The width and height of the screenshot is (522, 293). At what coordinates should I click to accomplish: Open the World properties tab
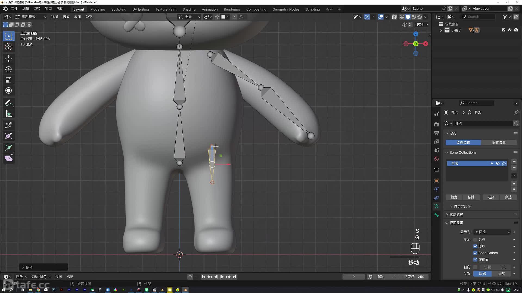pyautogui.click(x=437, y=159)
